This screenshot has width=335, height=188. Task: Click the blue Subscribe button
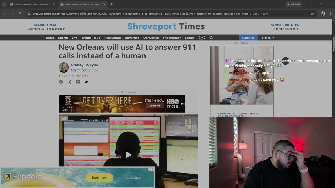coord(248,38)
